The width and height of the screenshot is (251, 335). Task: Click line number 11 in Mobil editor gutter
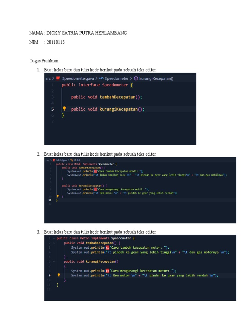pos(50,200)
